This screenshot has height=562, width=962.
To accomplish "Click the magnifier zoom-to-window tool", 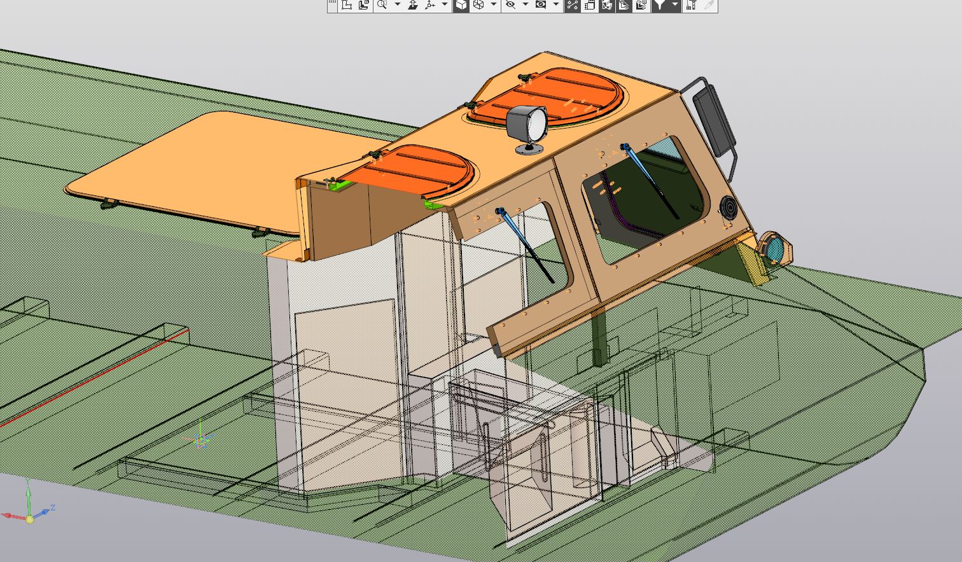I will pyautogui.click(x=382, y=5).
